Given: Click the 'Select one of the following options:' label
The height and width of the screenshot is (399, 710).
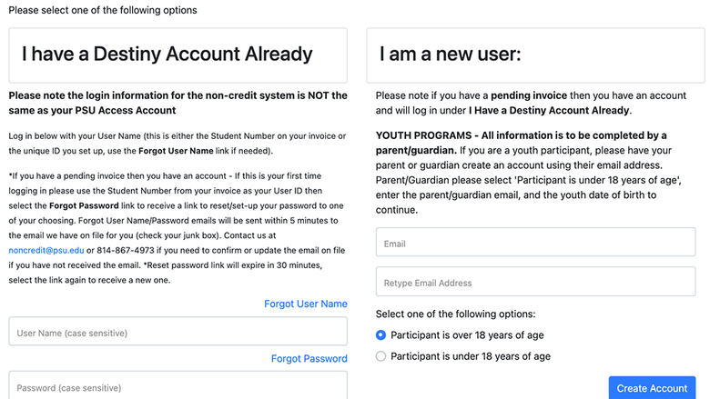Looking at the screenshot, I should click(x=455, y=314).
